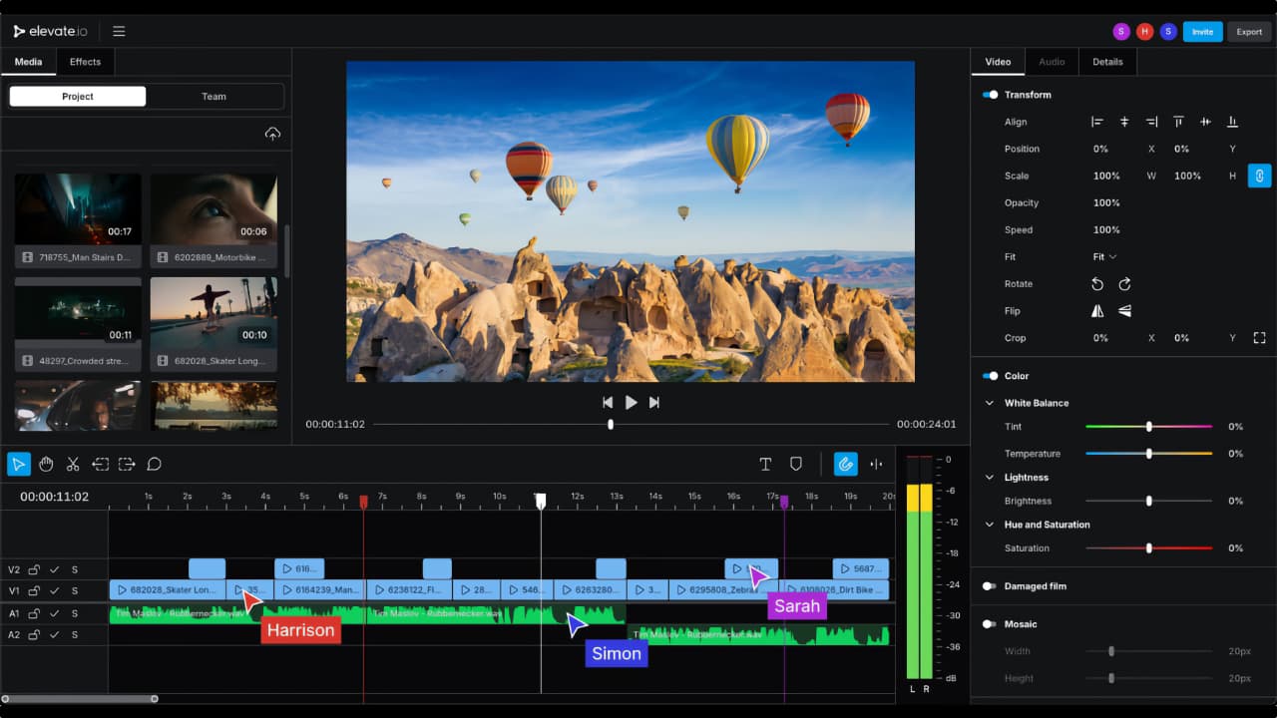Open the Details tab
The height and width of the screenshot is (718, 1277).
[1107, 62]
